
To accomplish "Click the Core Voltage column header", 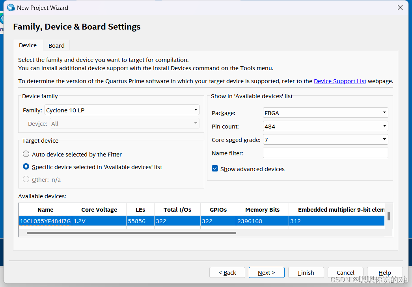I will pos(99,210).
